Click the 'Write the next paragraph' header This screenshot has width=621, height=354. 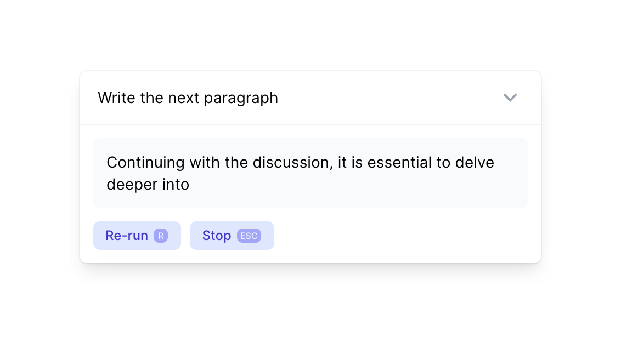tap(188, 98)
